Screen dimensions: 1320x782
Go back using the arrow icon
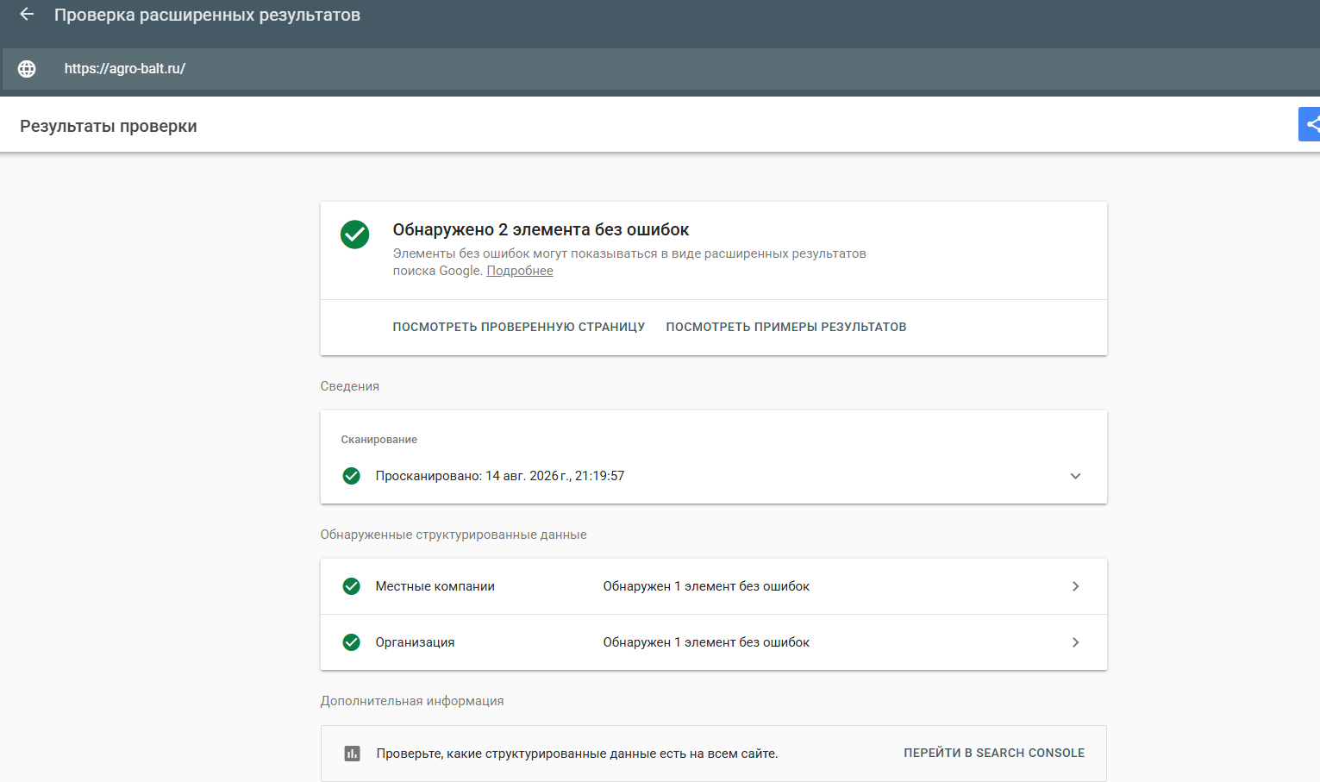tap(27, 15)
